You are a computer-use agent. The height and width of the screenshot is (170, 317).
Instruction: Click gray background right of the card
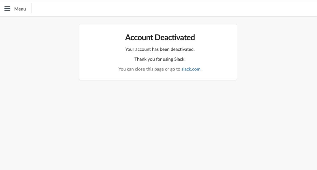[277, 53]
